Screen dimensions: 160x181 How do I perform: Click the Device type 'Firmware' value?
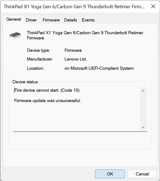click(73, 50)
